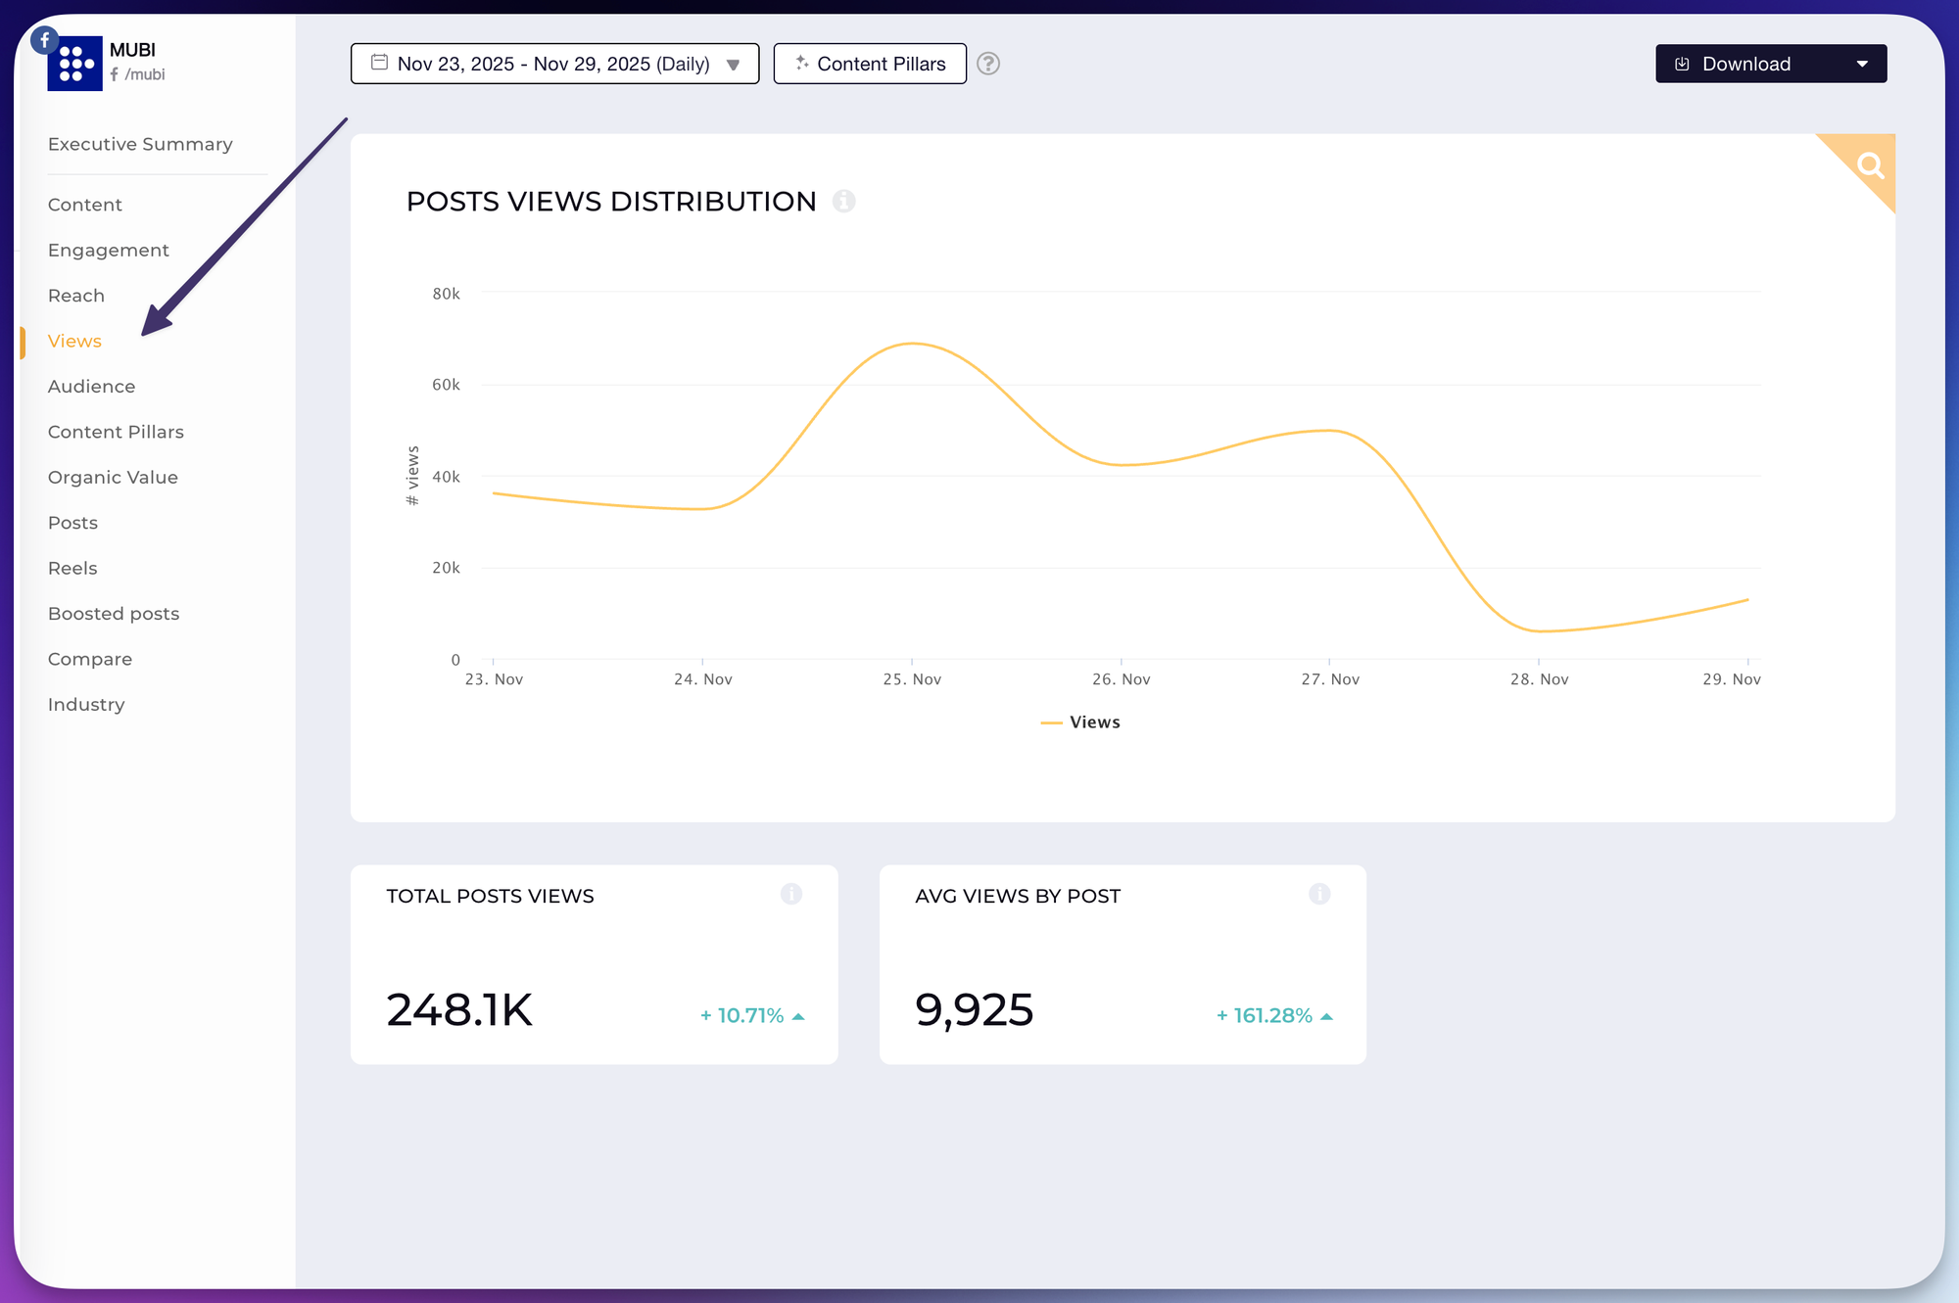The image size is (1959, 1303).
Task: Navigate to Boosted posts
Action: 113,613
